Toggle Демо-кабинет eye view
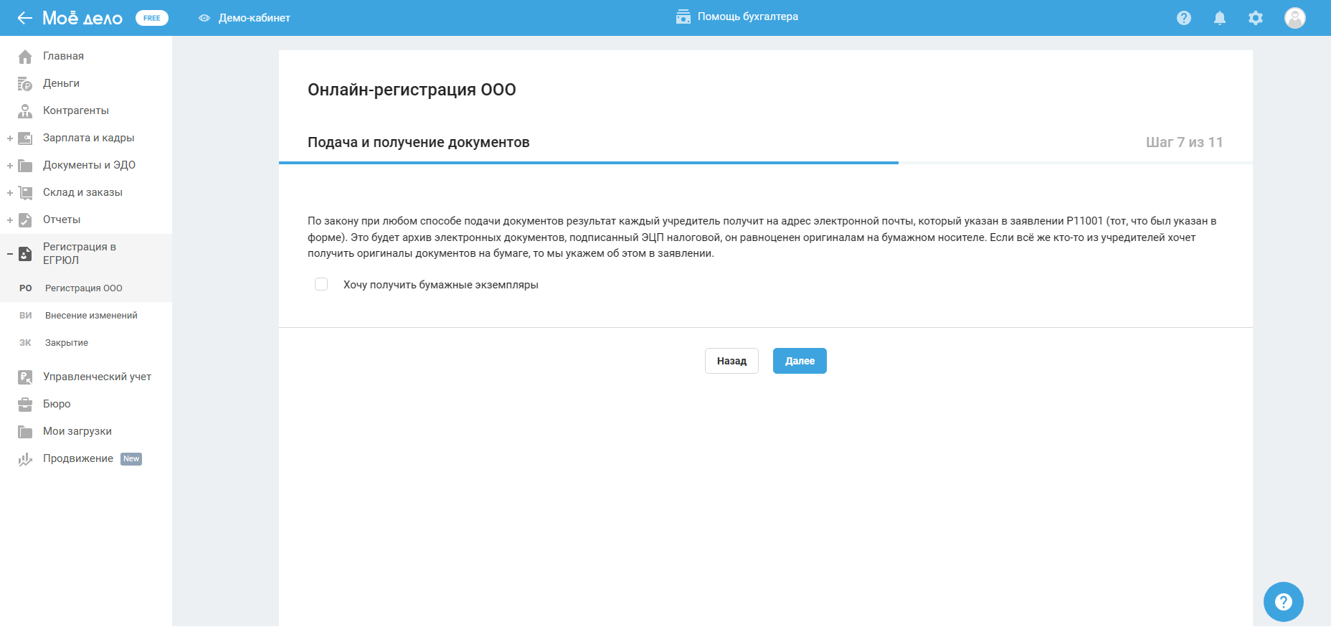Screen dimensions: 1331x627 coord(204,18)
